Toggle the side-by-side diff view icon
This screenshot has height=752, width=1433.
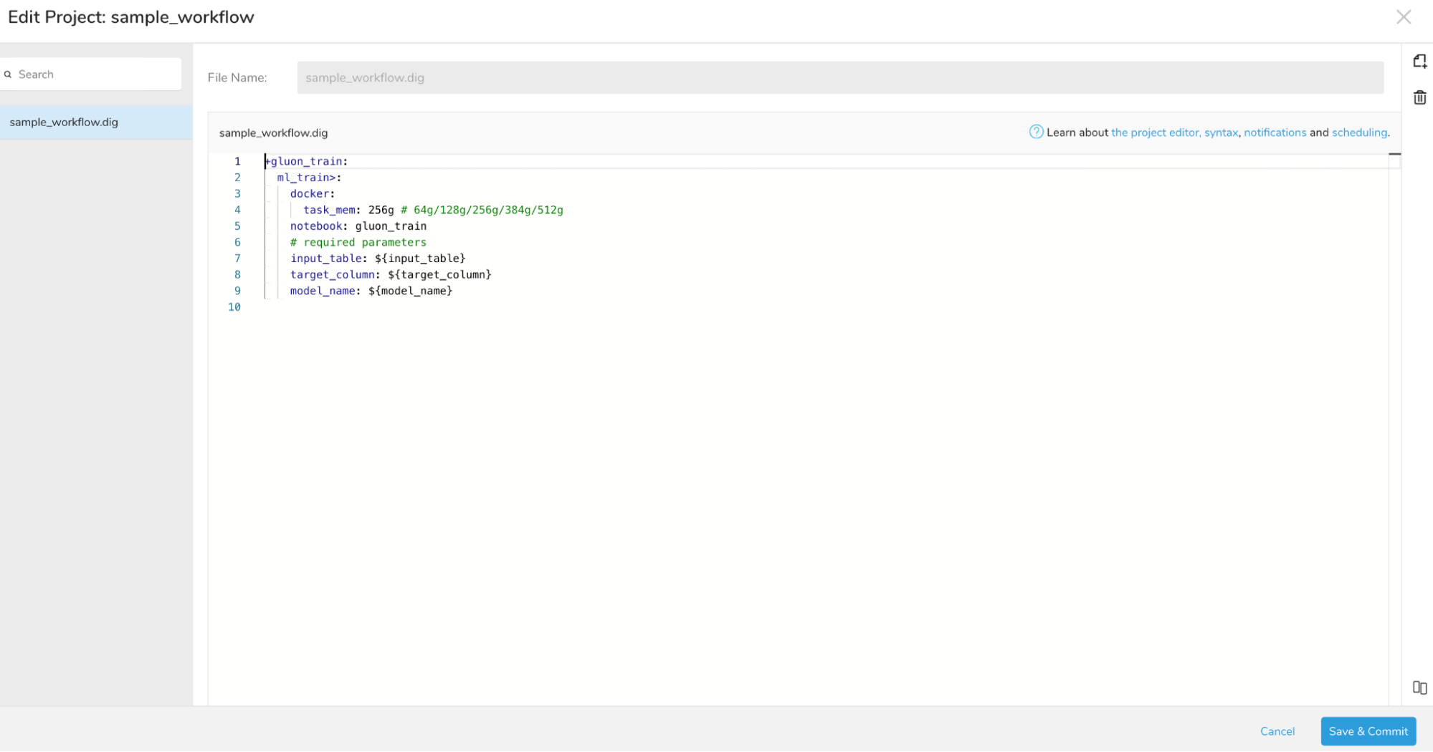1419,688
